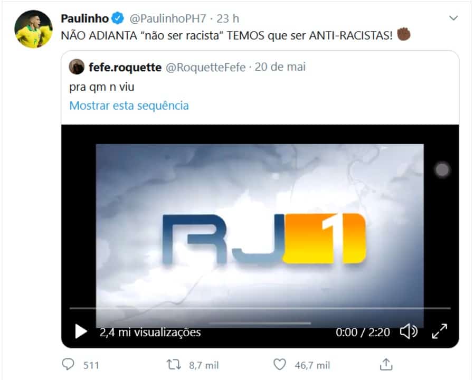Open the tweet options chevron menu

(x=453, y=18)
